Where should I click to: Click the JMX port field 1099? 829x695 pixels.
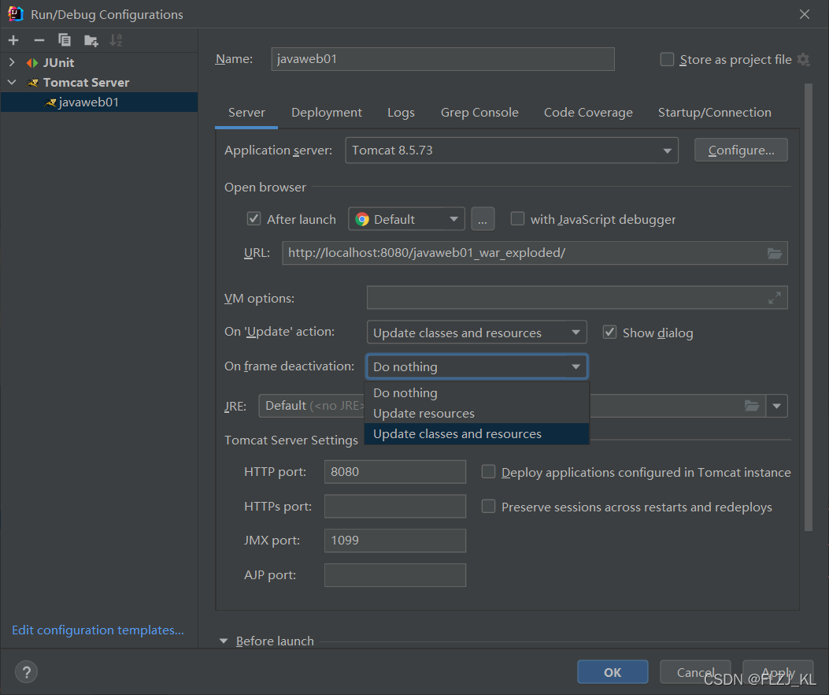point(395,541)
